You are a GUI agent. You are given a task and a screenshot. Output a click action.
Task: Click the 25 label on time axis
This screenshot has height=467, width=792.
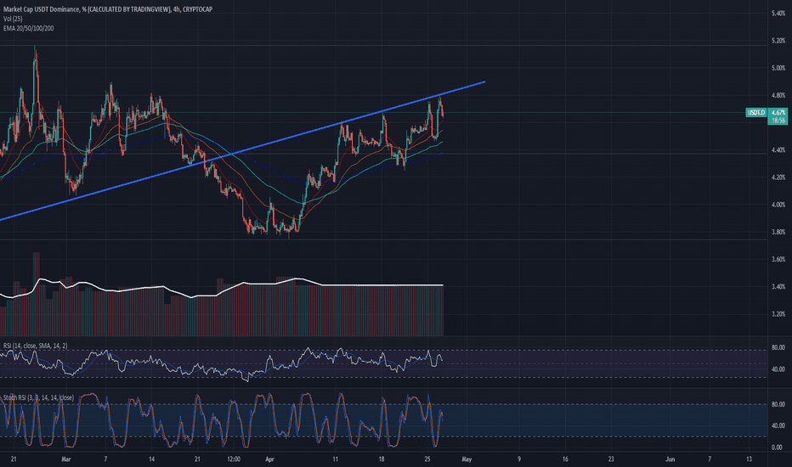[x=427, y=459]
